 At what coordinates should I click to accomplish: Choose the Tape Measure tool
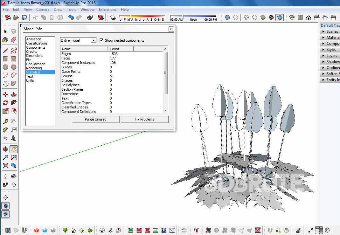(5, 121)
